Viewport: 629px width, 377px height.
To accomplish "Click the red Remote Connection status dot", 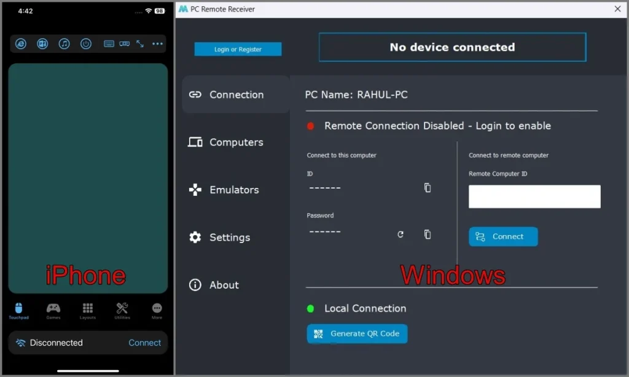I will pyautogui.click(x=310, y=126).
